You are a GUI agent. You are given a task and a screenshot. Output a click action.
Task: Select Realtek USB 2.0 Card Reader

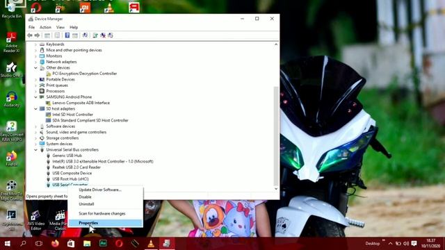pos(76,167)
